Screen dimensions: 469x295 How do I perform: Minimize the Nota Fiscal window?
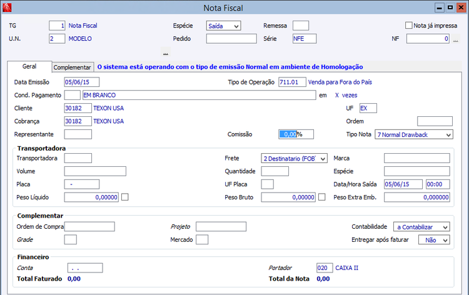[x=440, y=7]
